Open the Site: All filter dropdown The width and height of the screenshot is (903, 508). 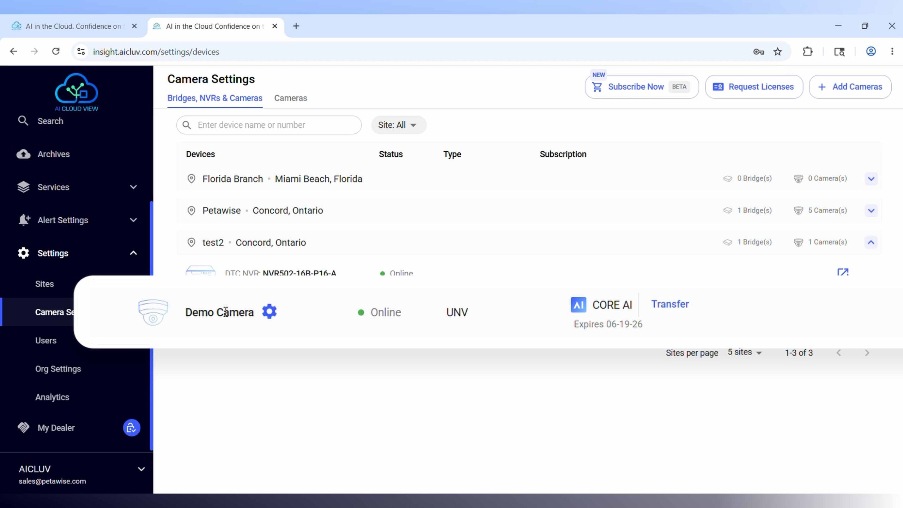tap(398, 125)
